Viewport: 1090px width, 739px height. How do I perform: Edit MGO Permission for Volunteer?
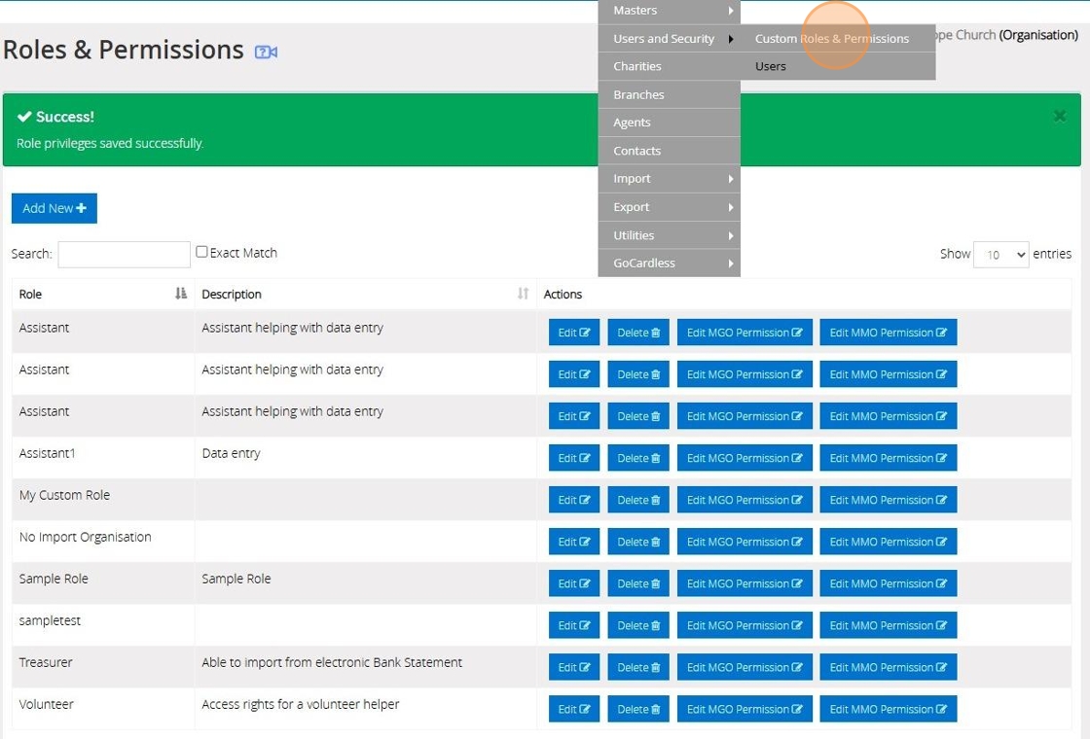(x=745, y=709)
